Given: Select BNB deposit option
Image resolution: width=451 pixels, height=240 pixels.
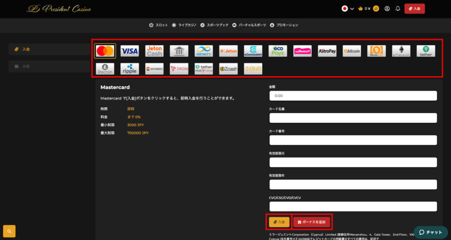Looking at the screenshot, I should pos(253,69).
